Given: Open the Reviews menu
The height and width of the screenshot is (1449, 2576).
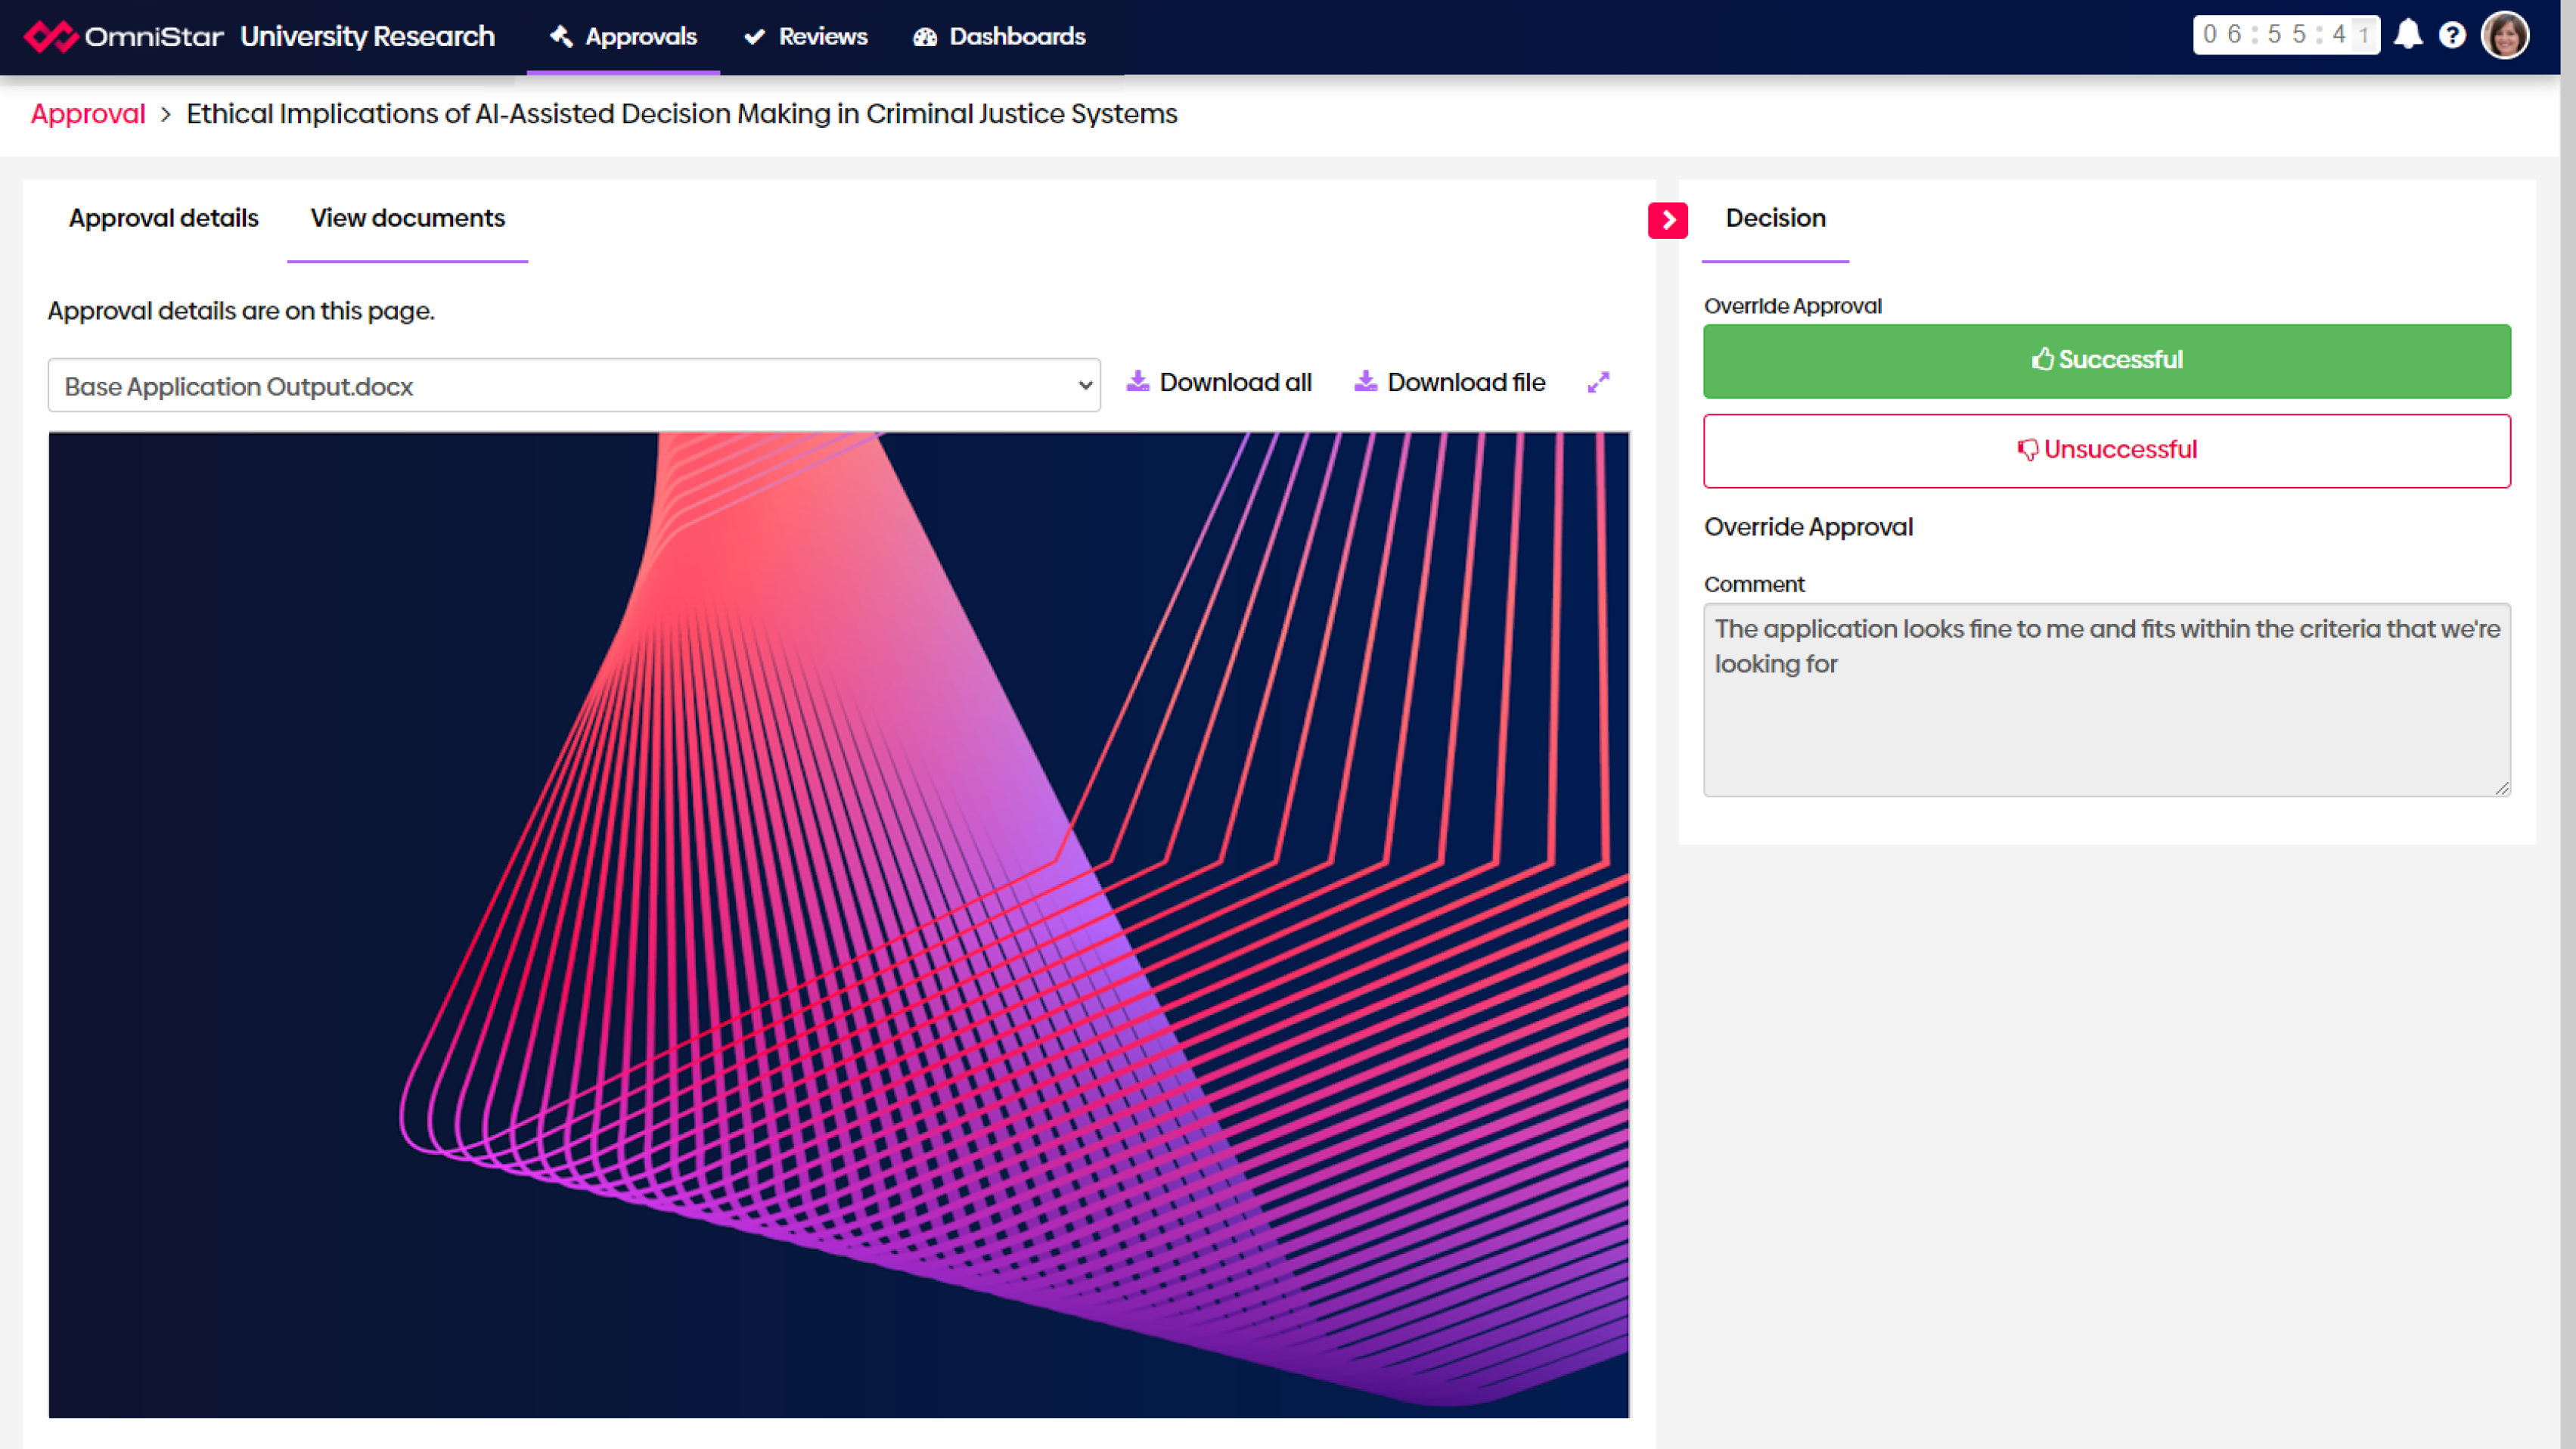Looking at the screenshot, I should [806, 36].
